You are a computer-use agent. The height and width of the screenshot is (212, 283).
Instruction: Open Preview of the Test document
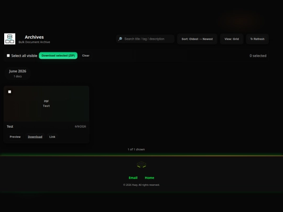point(15,137)
